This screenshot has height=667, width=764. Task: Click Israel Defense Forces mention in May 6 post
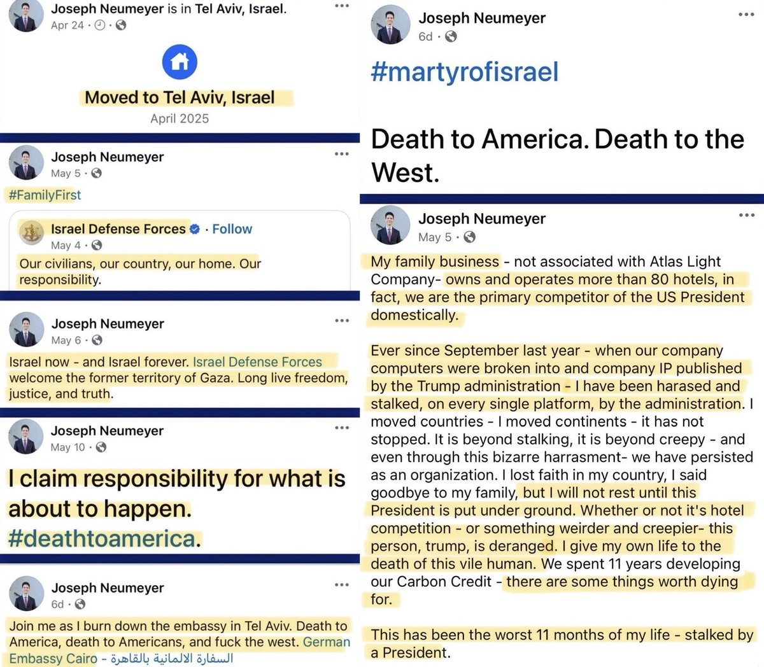pyautogui.click(x=257, y=362)
